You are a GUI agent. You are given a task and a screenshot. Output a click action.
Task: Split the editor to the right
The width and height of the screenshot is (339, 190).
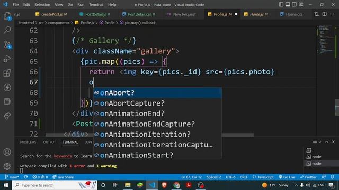coord(325,14)
